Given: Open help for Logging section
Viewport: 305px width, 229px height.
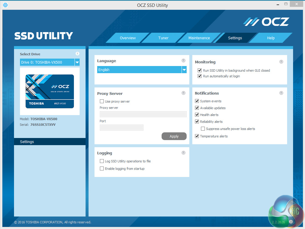Looking at the screenshot, I should (183, 153).
